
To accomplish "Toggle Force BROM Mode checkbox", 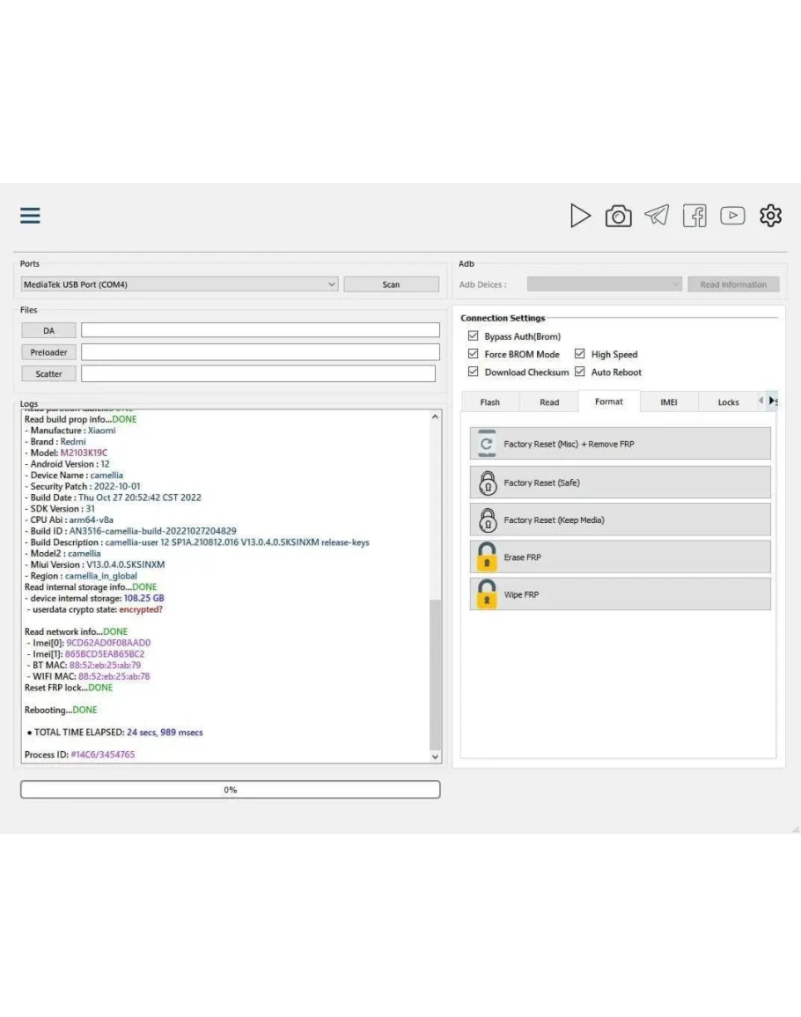I will [474, 354].
